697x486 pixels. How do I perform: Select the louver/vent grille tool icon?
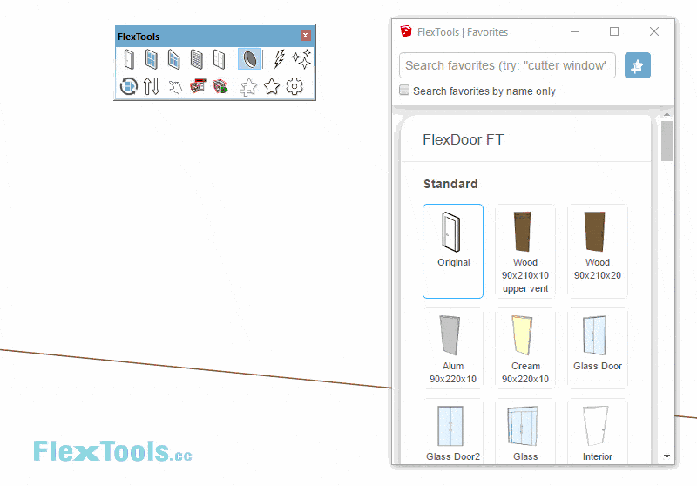[x=197, y=59]
